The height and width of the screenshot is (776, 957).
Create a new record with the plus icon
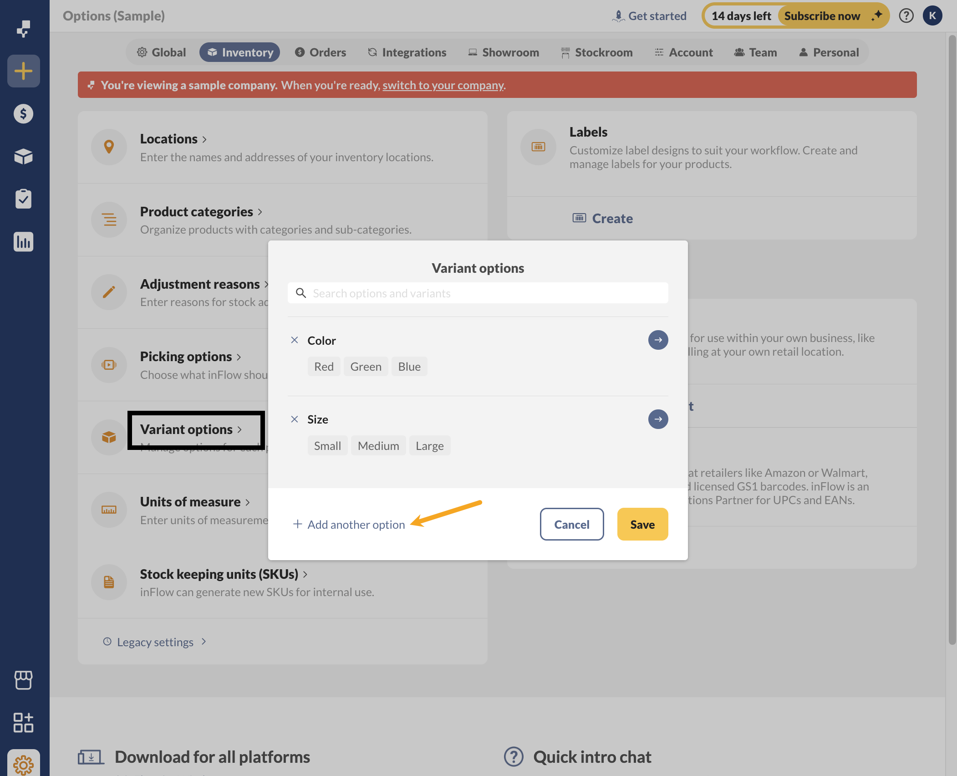tap(23, 71)
